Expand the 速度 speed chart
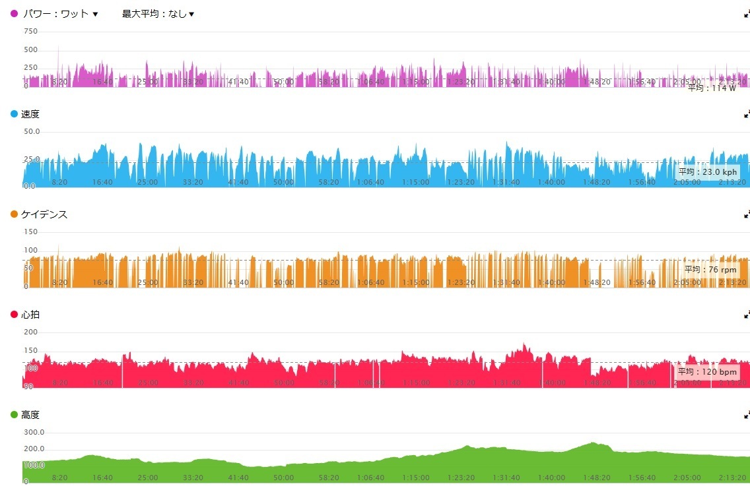The width and height of the screenshot is (750, 500). tap(747, 114)
